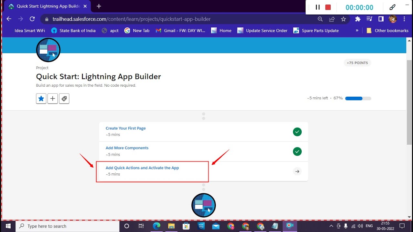Click the browser forward arrow

(20, 19)
